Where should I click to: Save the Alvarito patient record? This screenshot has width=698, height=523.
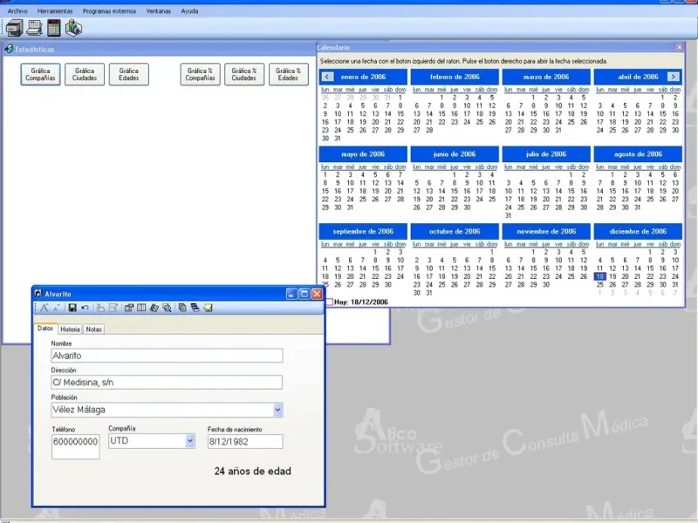pos(72,308)
